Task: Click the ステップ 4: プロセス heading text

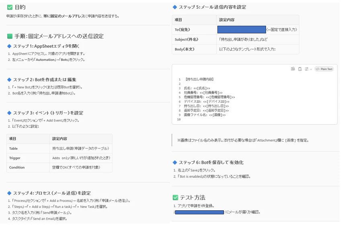Action: 52,193
